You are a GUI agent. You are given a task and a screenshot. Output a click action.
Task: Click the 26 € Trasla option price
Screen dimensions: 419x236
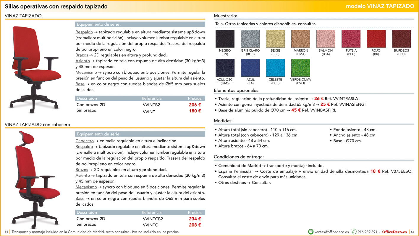click(x=319, y=99)
